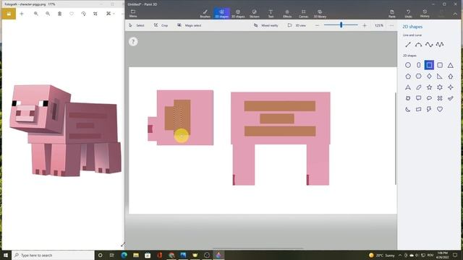This screenshot has width=463, height=260.
Task: Select the rounded square 2D shape
Action: point(440,65)
